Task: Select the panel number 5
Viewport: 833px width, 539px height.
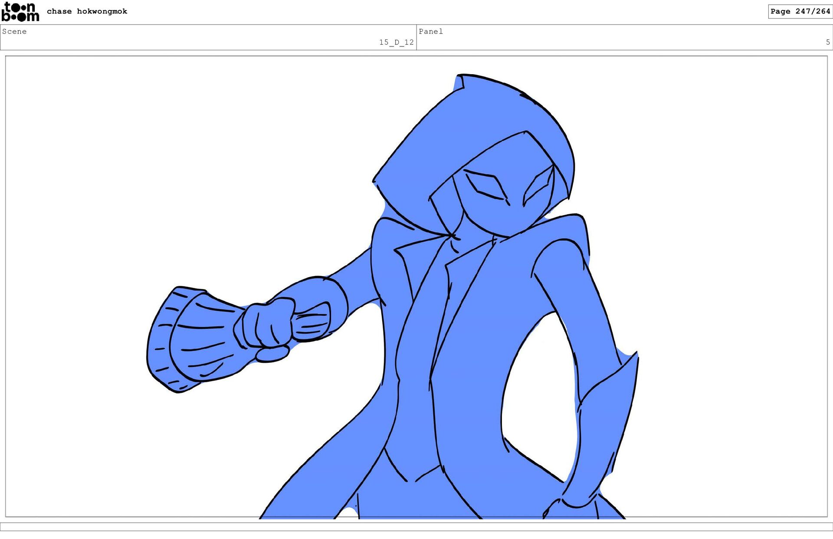Action: [x=827, y=42]
